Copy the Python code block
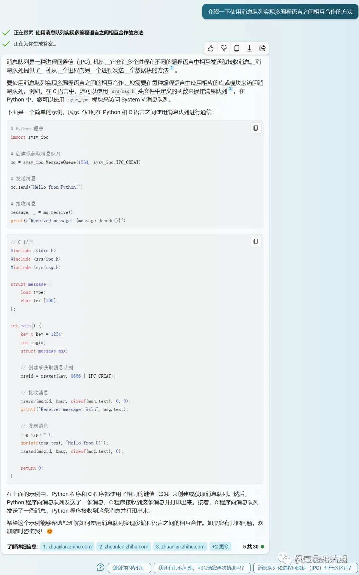 (256, 128)
